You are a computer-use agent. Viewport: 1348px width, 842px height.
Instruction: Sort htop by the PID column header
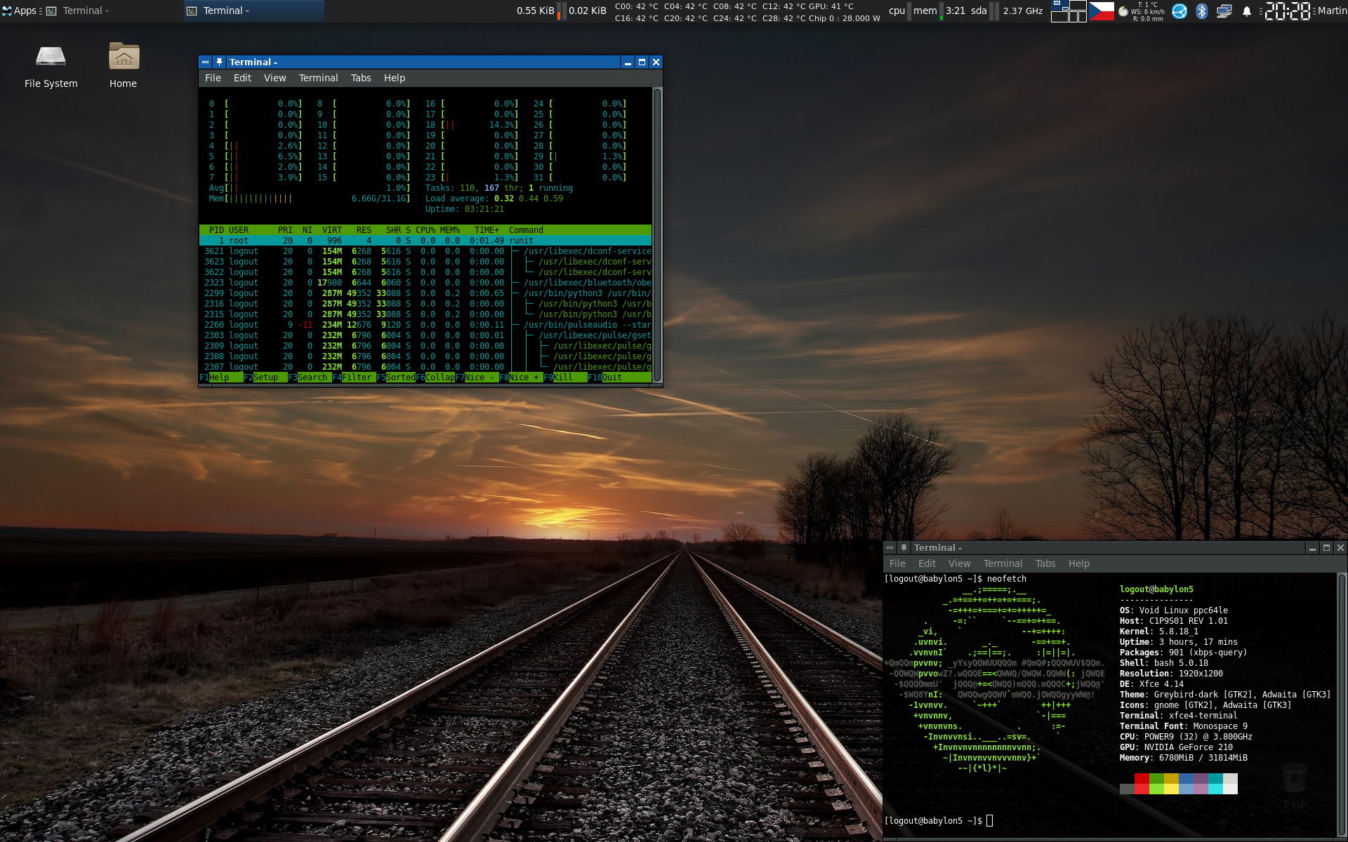(216, 230)
